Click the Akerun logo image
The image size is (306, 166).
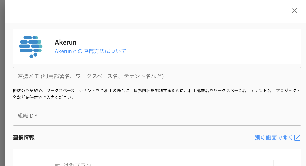[31, 47]
